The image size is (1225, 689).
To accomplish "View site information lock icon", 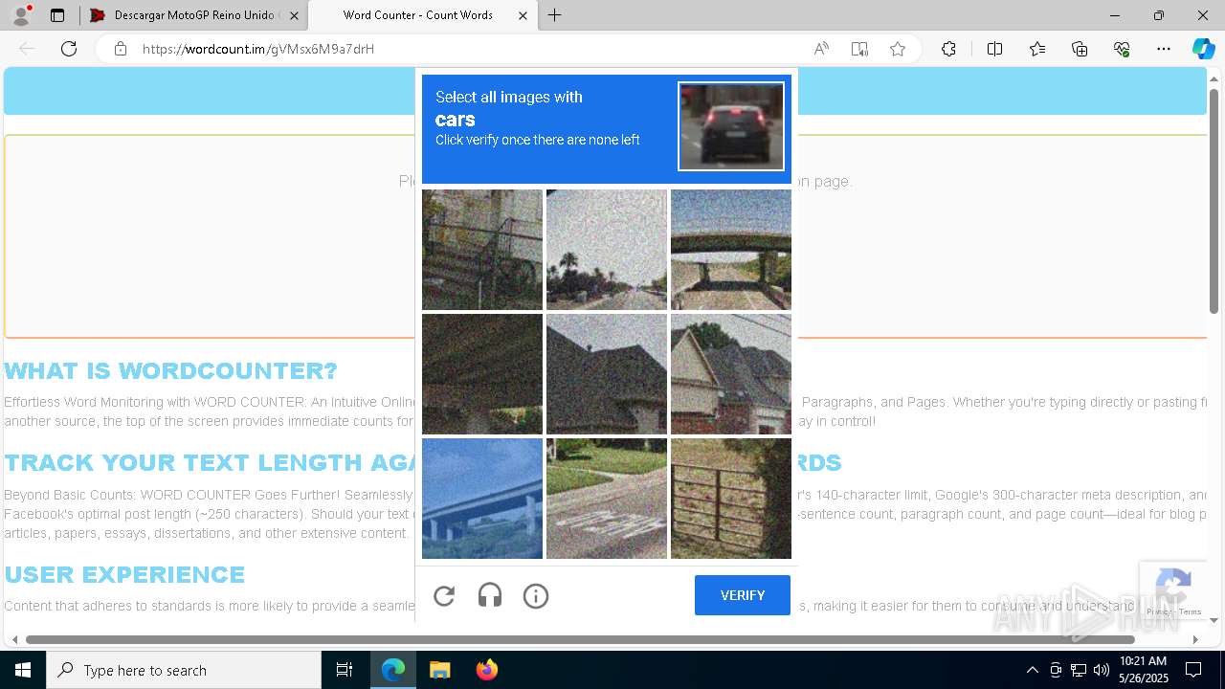I will 121,49.
